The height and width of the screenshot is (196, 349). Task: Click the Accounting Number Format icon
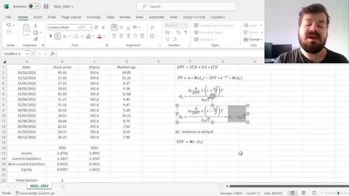[167, 33]
